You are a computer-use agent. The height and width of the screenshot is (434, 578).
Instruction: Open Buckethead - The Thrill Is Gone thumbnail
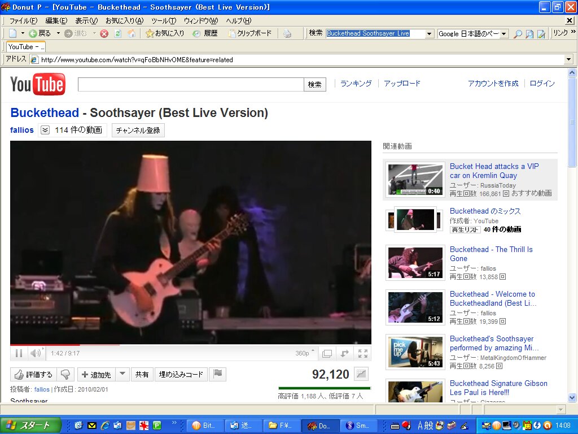coord(415,263)
